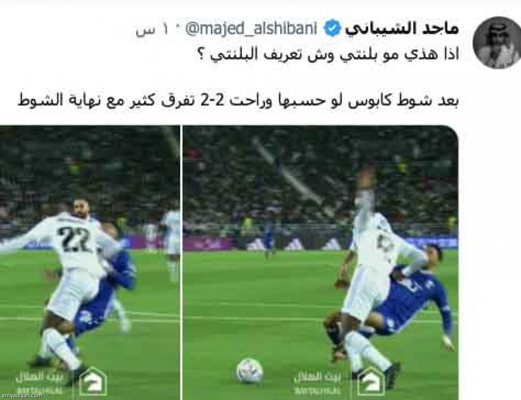Open the left match photo
521x400 pixels.
click(90, 262)
